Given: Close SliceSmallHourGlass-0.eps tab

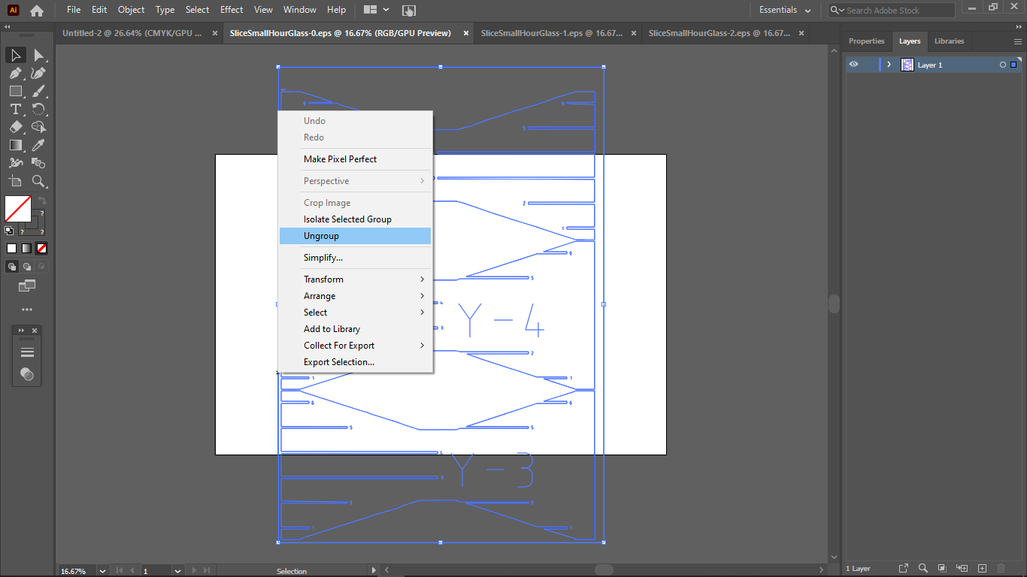Looking at the screenshot, I should 465,33.
